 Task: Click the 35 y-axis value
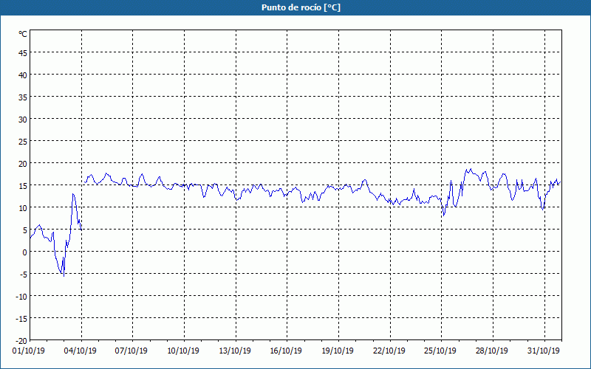[23, 97]
